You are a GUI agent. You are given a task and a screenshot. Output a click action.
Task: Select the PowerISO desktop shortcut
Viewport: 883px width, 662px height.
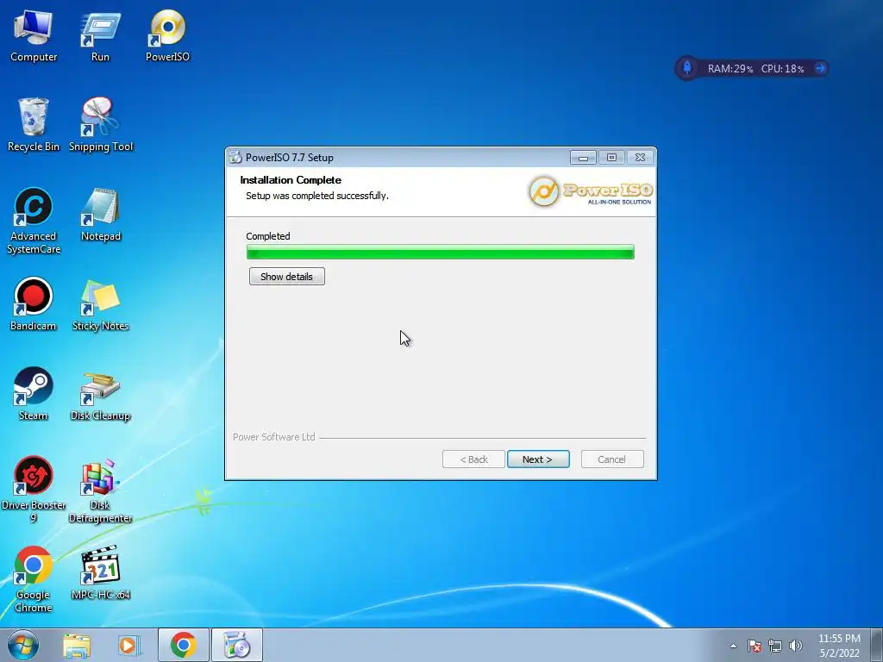pyautogui.click(x=167, y=35)
